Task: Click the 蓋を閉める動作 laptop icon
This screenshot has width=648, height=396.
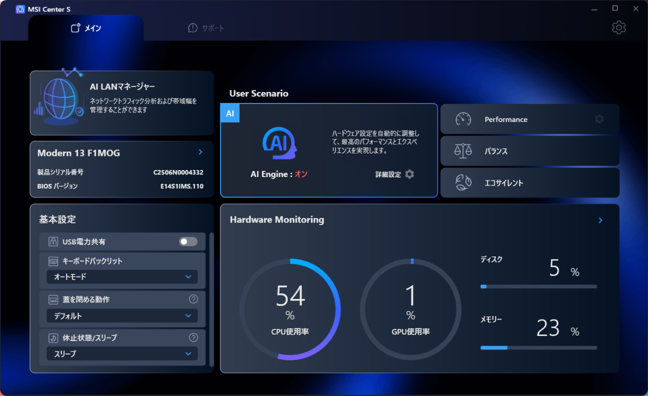Action: (53, 299)
